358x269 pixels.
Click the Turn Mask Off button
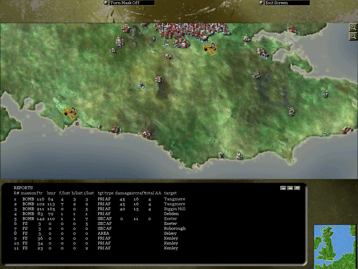click(x=132, y=3)
